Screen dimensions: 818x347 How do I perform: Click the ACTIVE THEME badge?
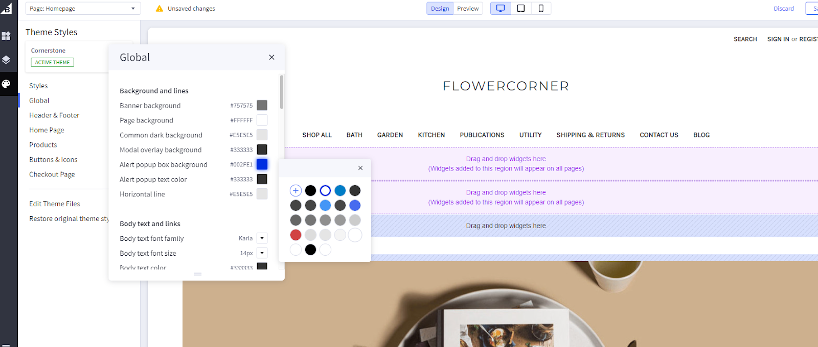pos(52,62)
